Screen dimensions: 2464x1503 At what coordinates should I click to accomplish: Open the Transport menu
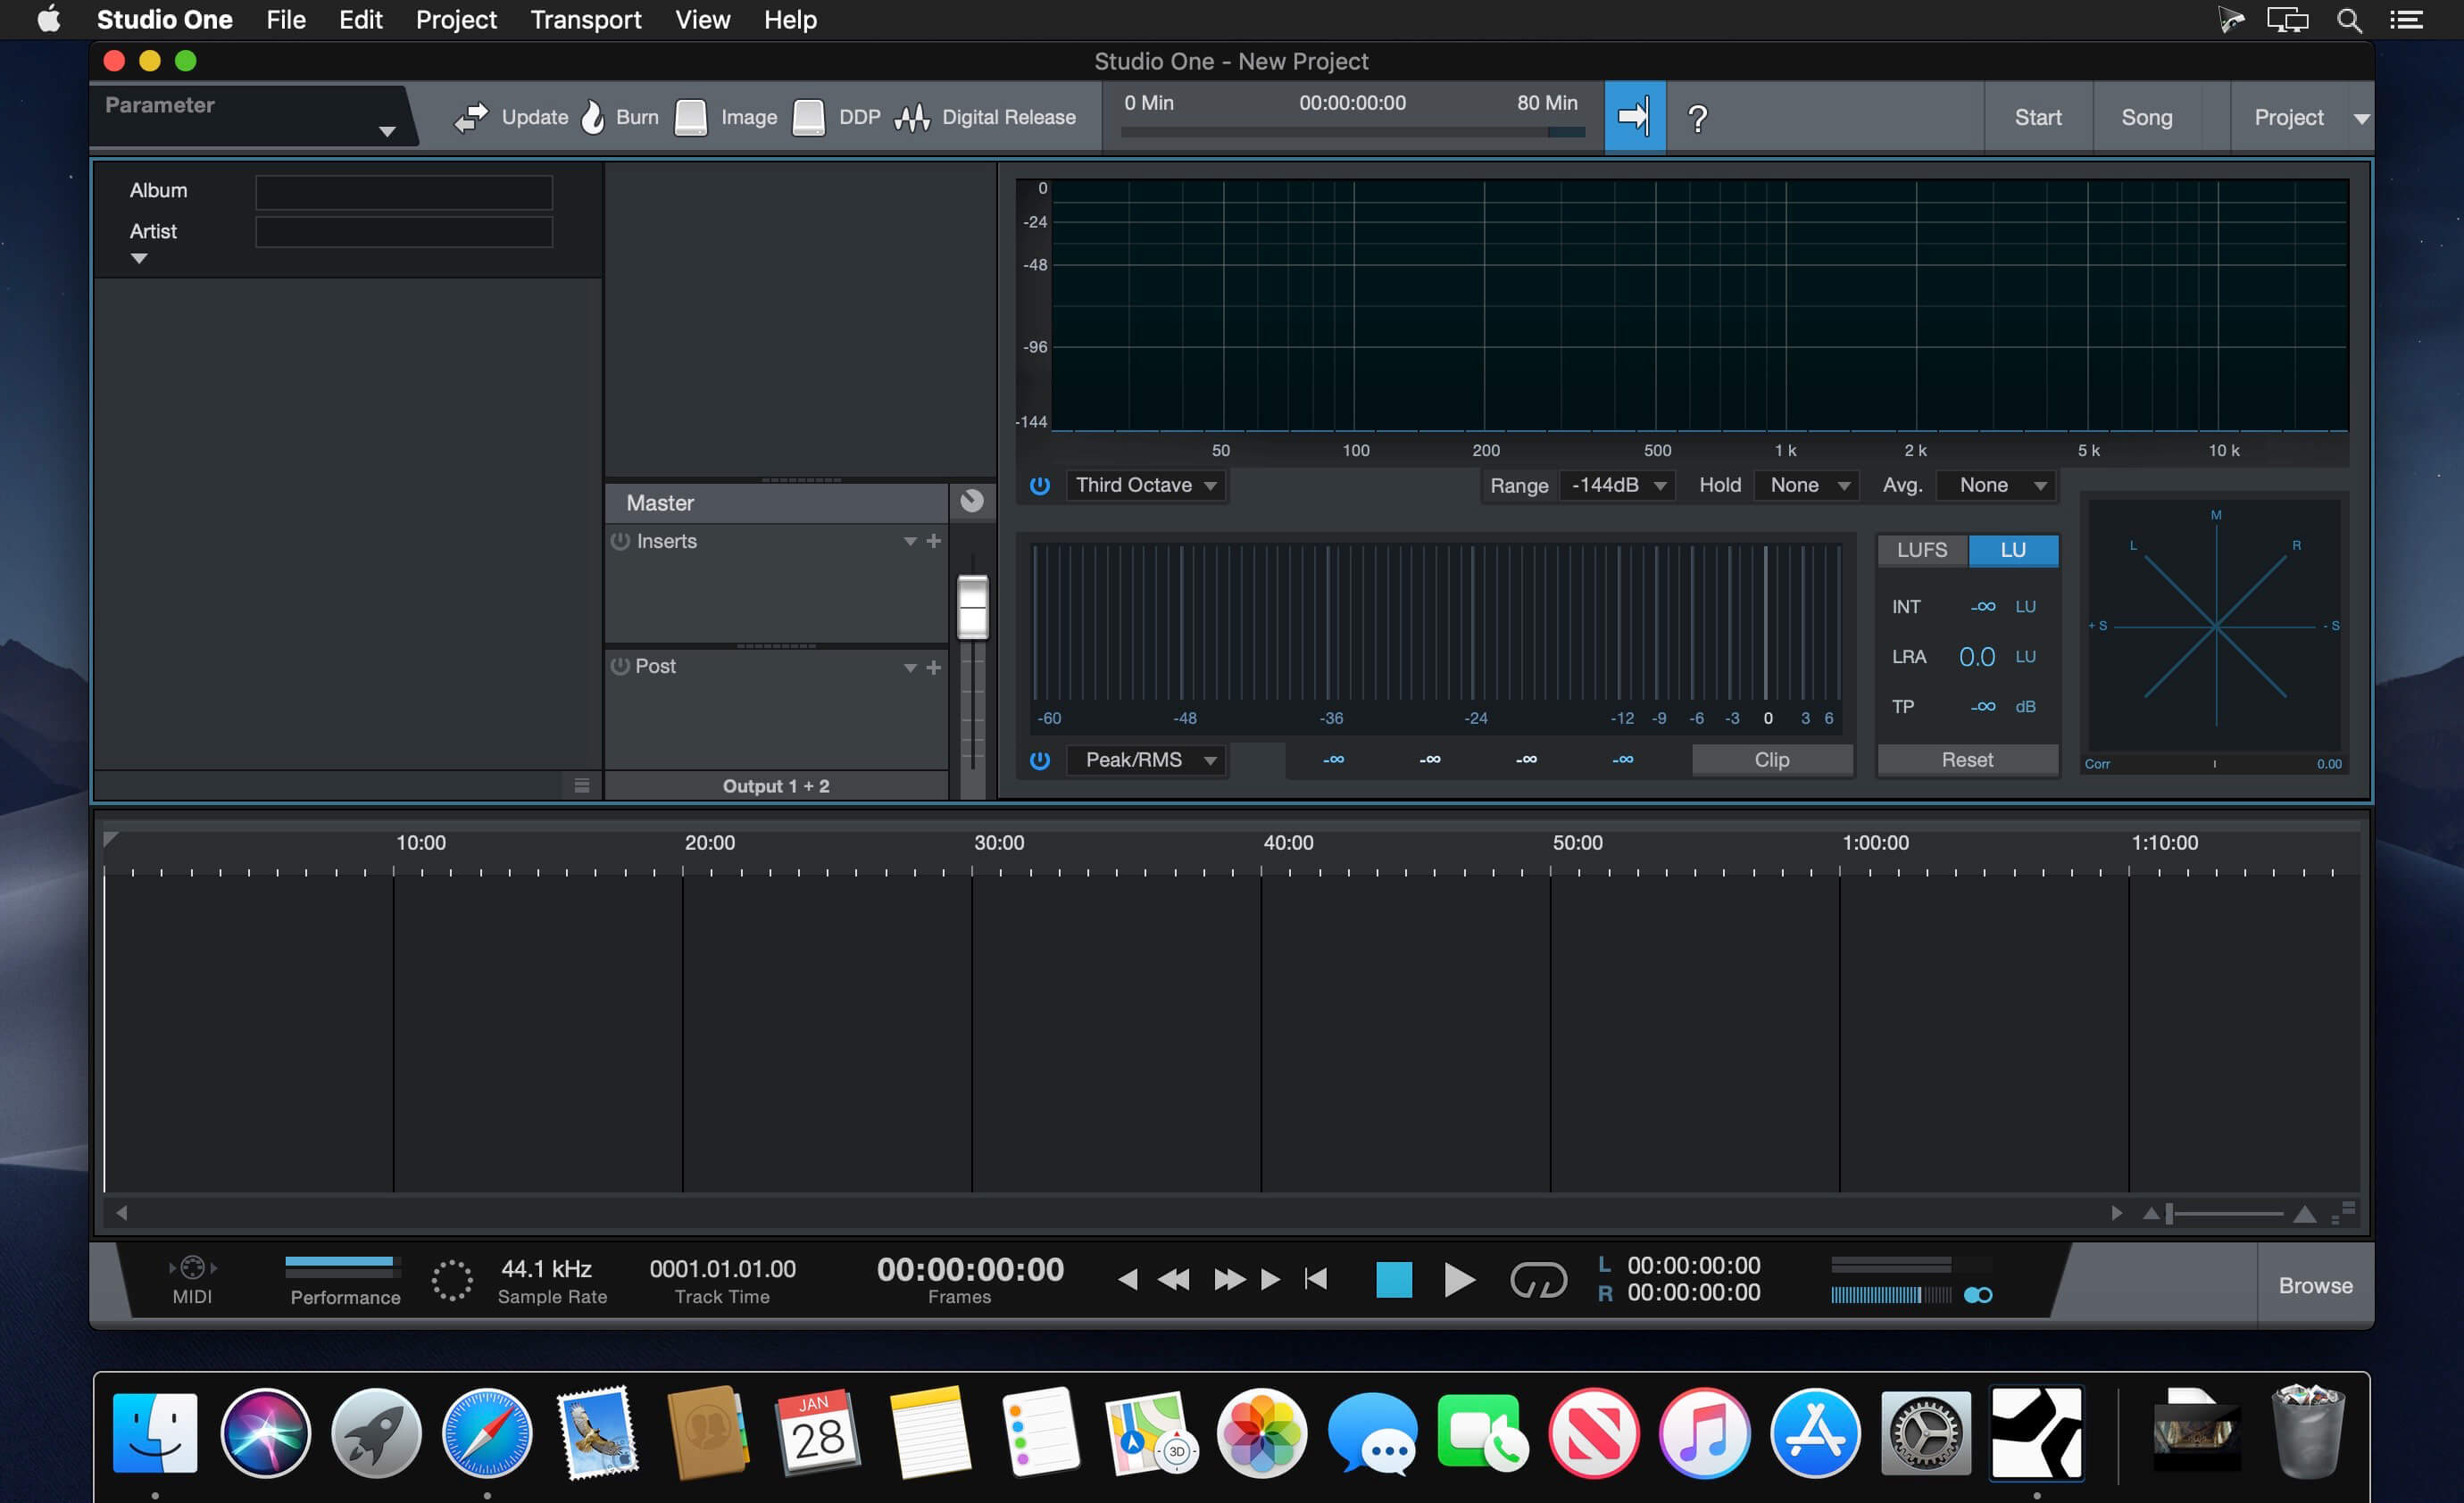(x=586, y=20)
